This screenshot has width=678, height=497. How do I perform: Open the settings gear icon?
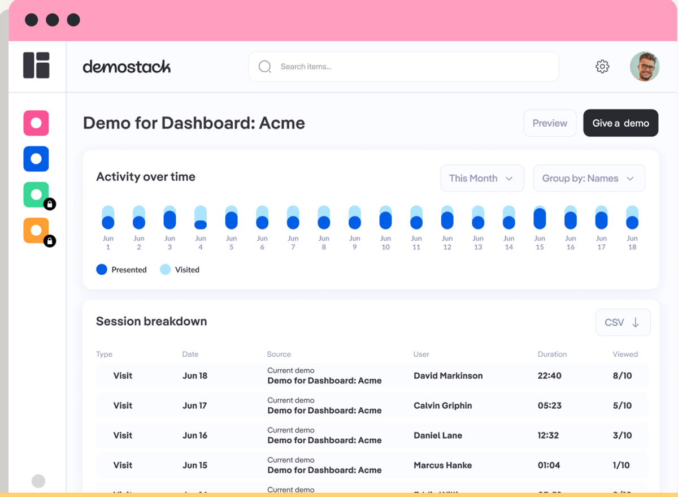602,66
